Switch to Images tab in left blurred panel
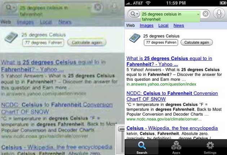The width and height of the screenshot is (227, 155). click(25, 22)
